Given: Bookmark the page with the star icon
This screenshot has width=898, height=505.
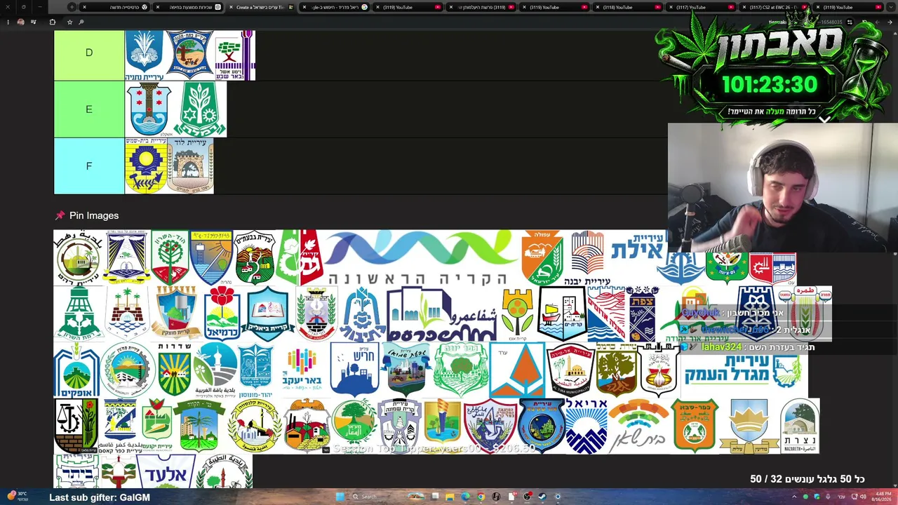Looking at the screenshot, I should [69, 22].
